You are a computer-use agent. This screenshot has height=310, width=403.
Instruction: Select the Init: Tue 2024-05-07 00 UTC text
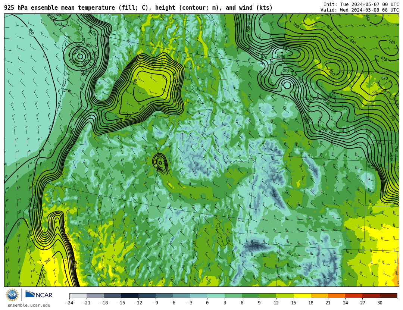(x=361, y=4)
